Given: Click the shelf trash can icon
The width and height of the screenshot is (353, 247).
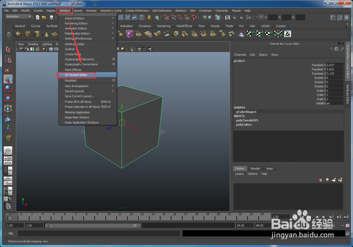Looking at the screenshot, I should coord(347,25).
